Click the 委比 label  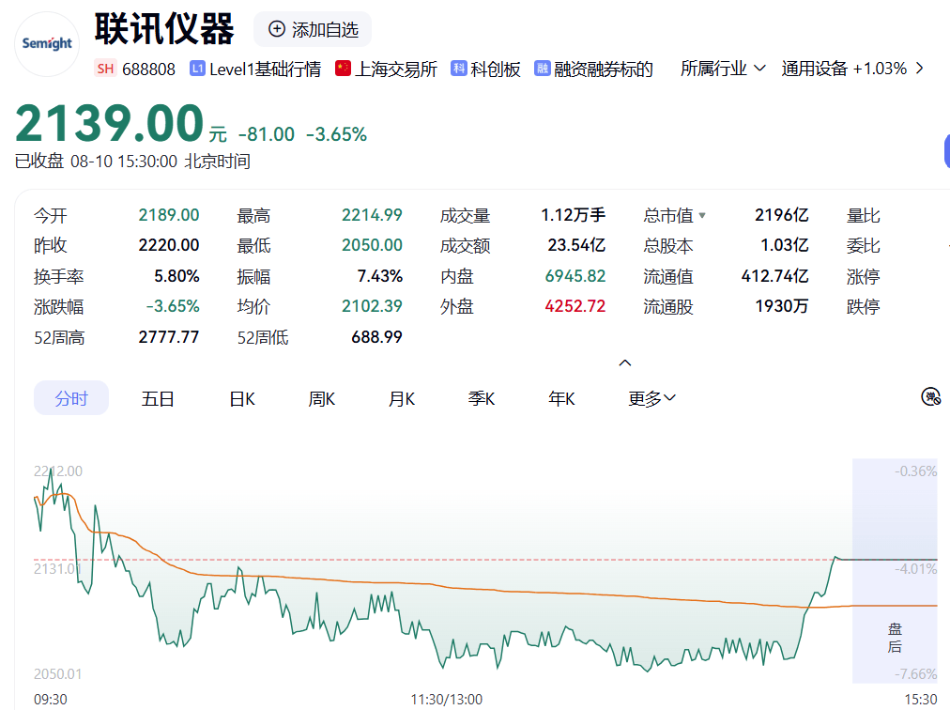864,245
